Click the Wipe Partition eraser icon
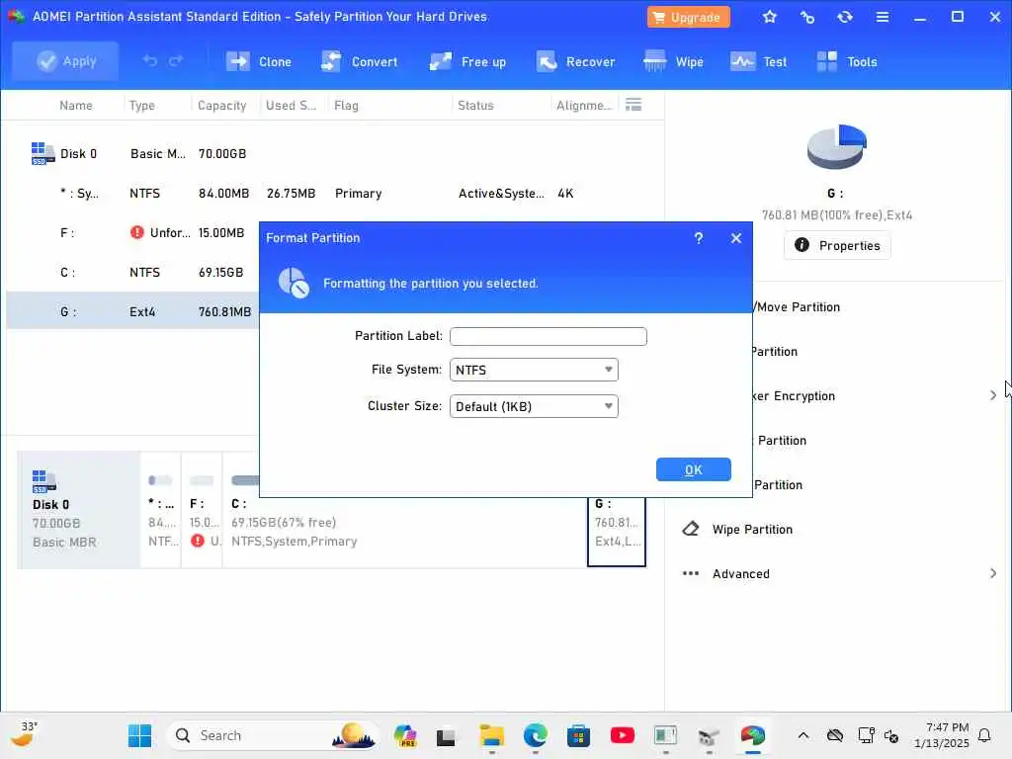The image size is (1012, 759). point(691,530)
